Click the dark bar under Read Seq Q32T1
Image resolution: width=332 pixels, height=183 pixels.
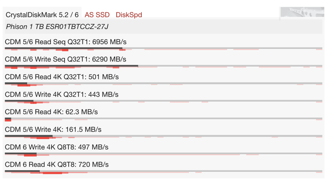tap(63, 48)
